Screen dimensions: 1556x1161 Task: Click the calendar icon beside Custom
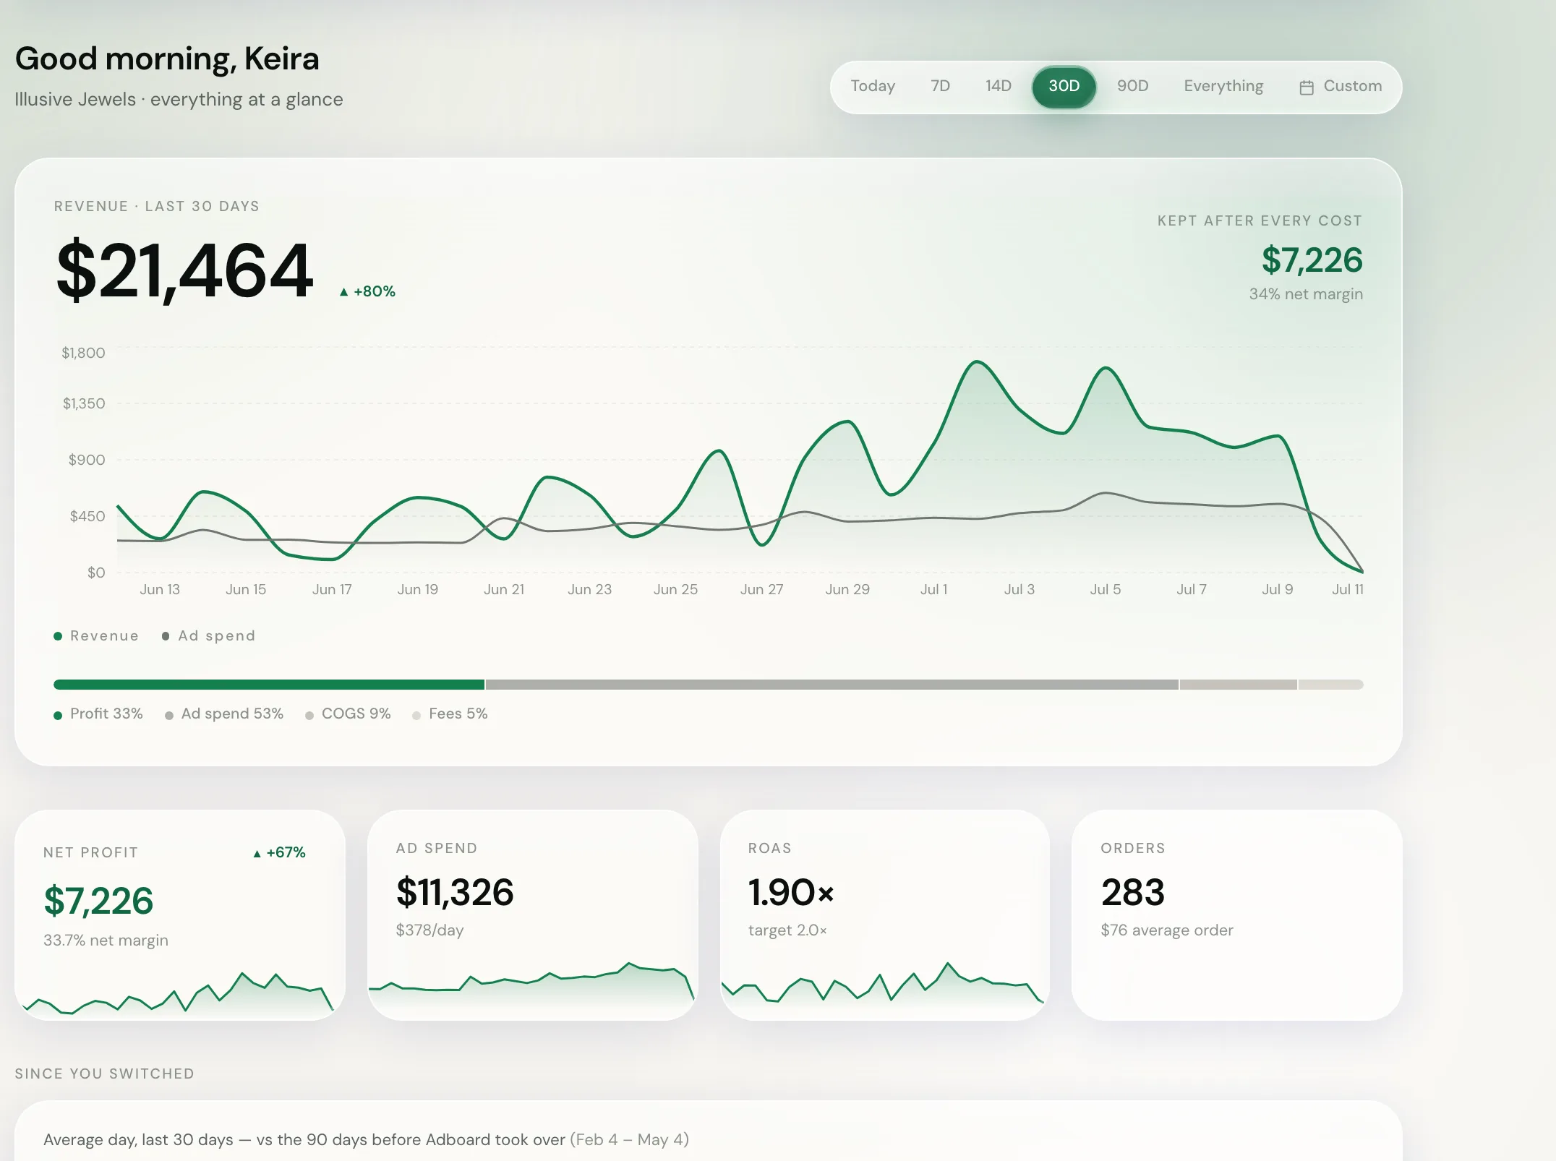click(x=1307, y=87)
